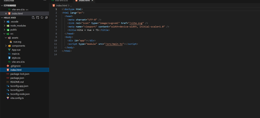Close the index.html editor tab
This screenshot has height=118, width=260.
(92, 1)
